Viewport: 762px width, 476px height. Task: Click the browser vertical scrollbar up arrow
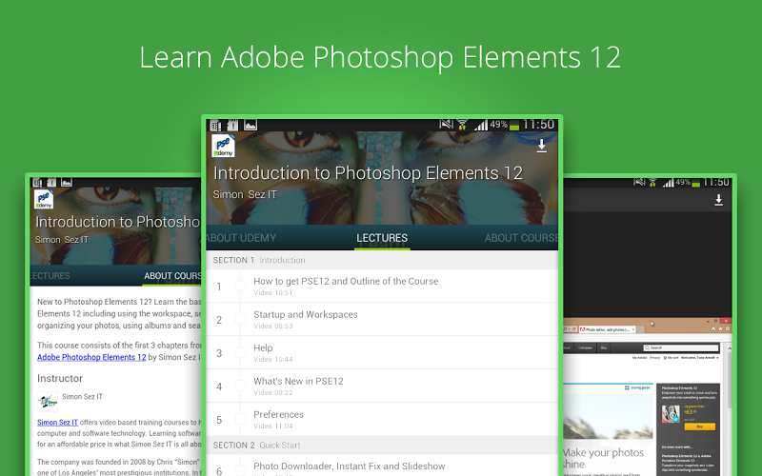pyautogui.click(x=729, y=348)
